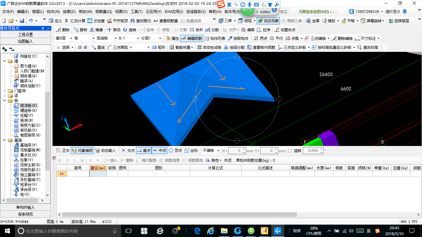This screenshot has height=237, width=422.
Task: Open the 云应用(Y) menu
Action: pos(154,12)
